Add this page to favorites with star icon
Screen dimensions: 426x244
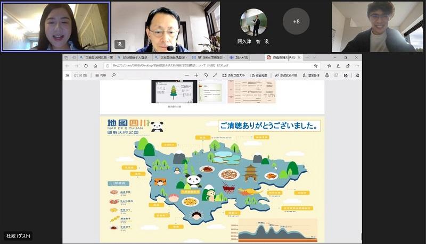pyautogui.click(x=316, y=66)
